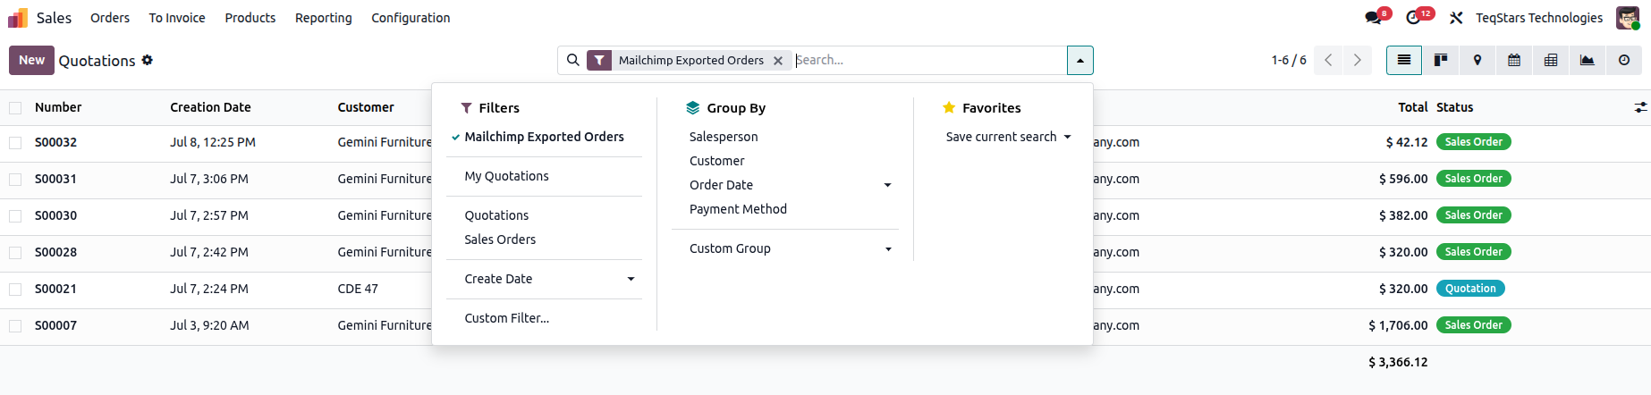Open the debug tools wrench icon
This screenshot has height=395, width=1651.
coord(1456,18)
